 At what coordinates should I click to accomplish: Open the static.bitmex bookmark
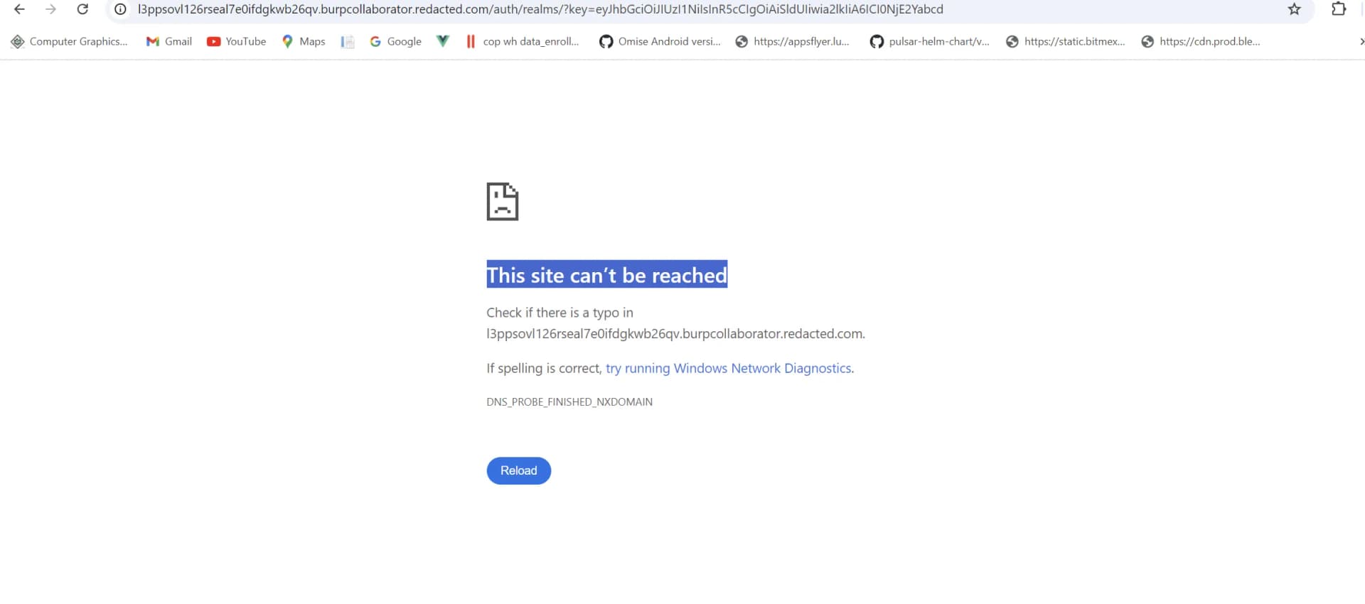(x=1066, y=41)
